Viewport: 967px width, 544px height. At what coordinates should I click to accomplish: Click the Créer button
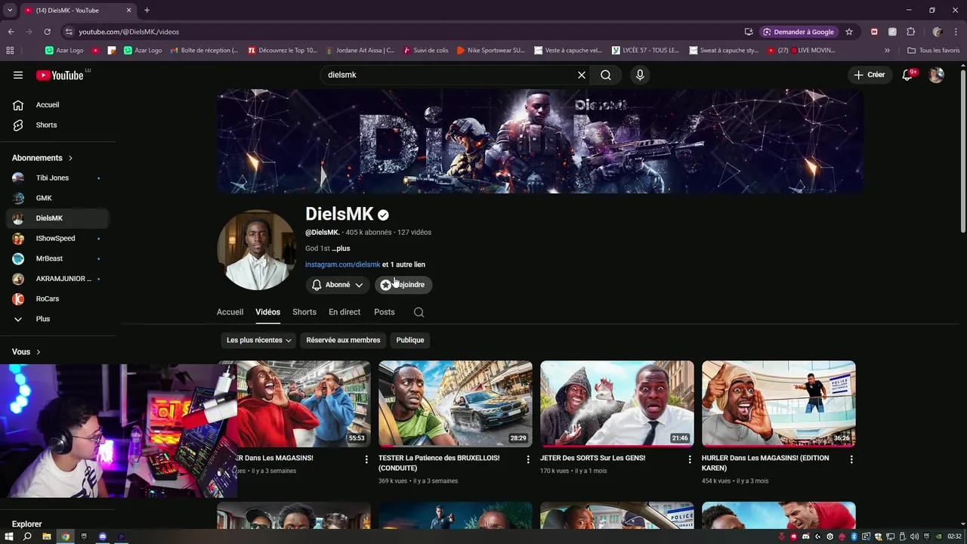(x=869, y=75)
